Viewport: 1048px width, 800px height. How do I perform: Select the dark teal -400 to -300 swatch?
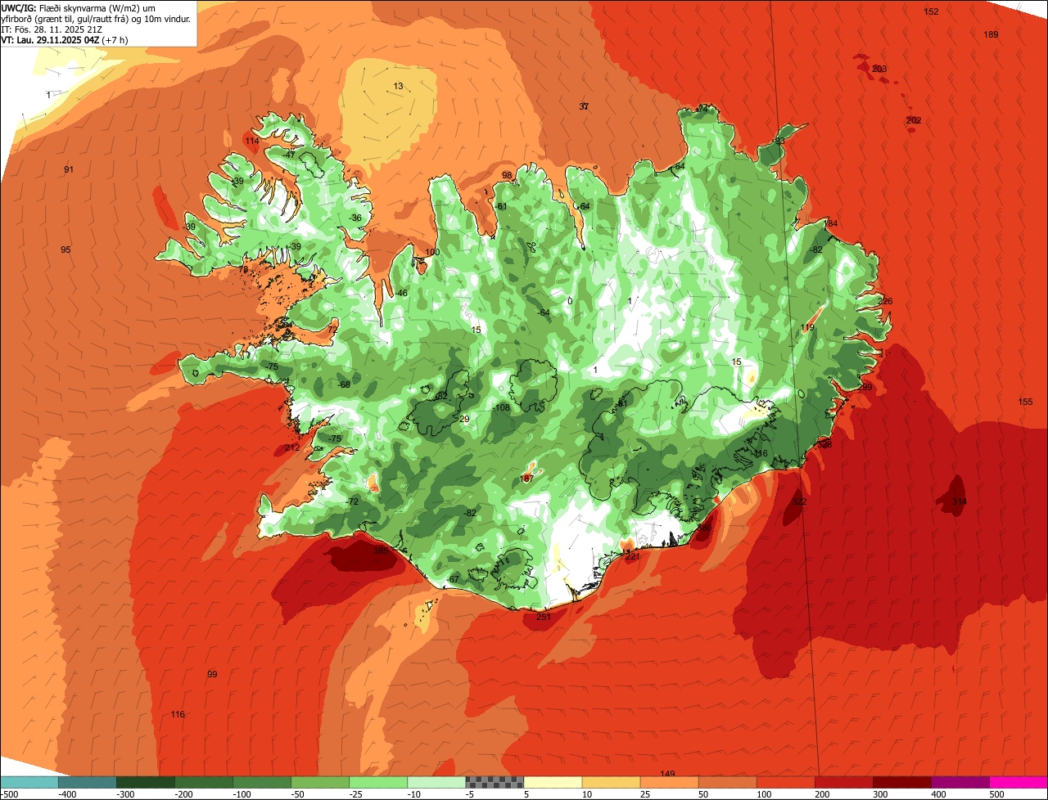point(88,782)
